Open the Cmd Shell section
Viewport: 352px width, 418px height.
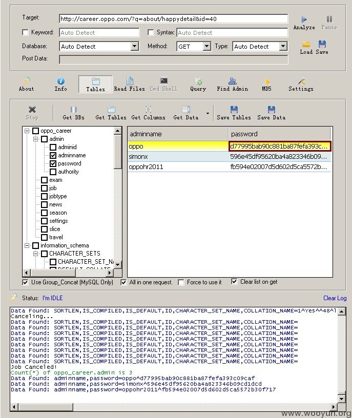coord(164,85)
